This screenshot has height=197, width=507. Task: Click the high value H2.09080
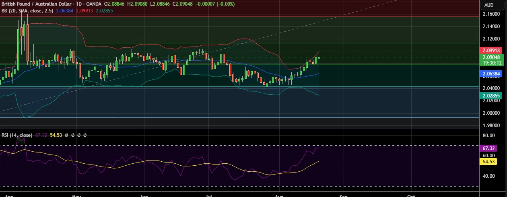point(137,4)
